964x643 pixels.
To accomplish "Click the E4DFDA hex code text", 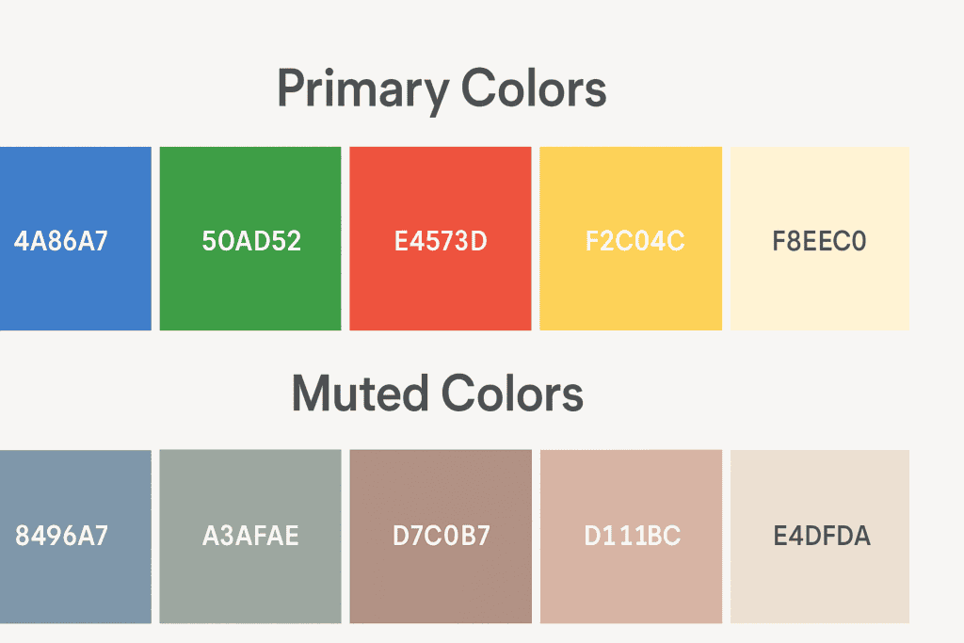I will 822,536.
